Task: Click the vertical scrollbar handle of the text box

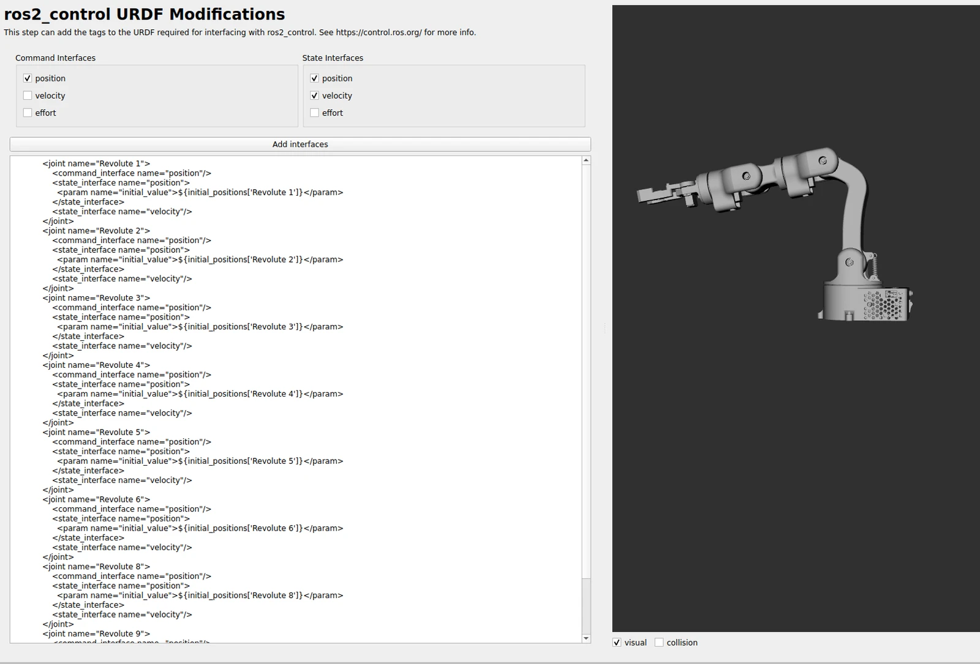Action: pyautogui.click(x=586, y=606)
